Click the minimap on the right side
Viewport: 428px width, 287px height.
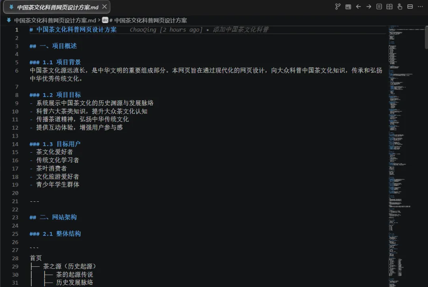click(x=406, y=156)
